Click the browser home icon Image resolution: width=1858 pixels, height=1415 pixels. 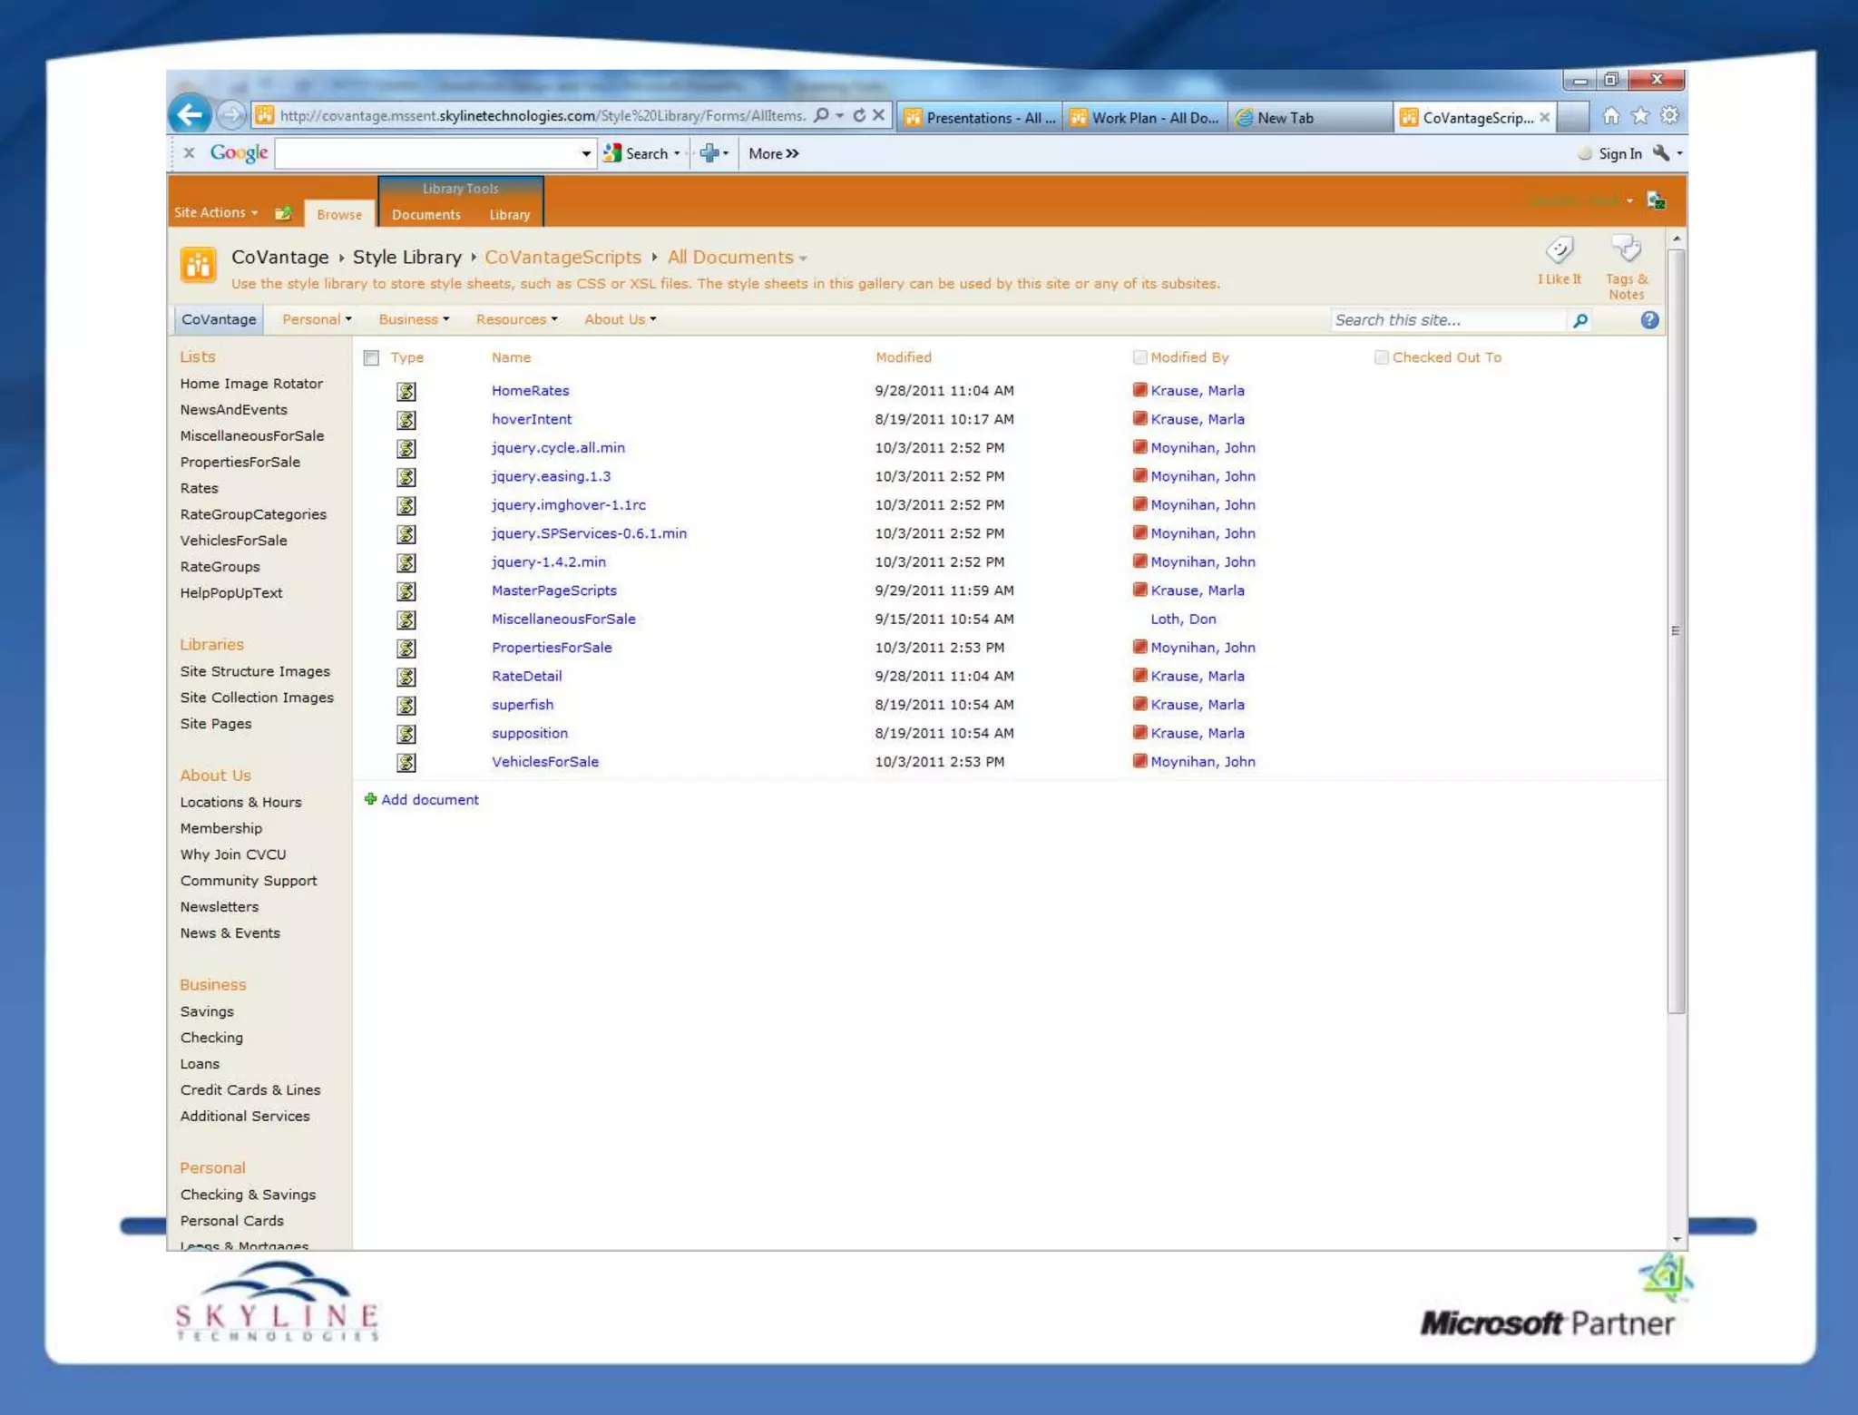click(x=1610, y=116)
